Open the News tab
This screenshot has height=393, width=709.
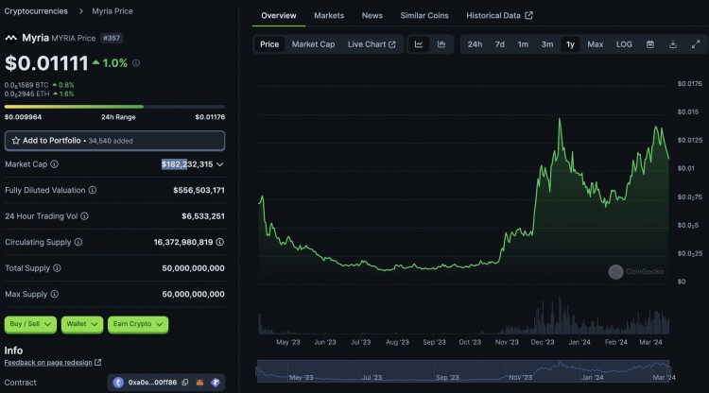coord(372,15)
